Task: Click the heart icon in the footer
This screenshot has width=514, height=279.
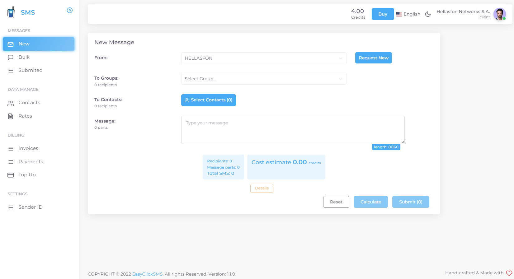Action: pos(509,273)
